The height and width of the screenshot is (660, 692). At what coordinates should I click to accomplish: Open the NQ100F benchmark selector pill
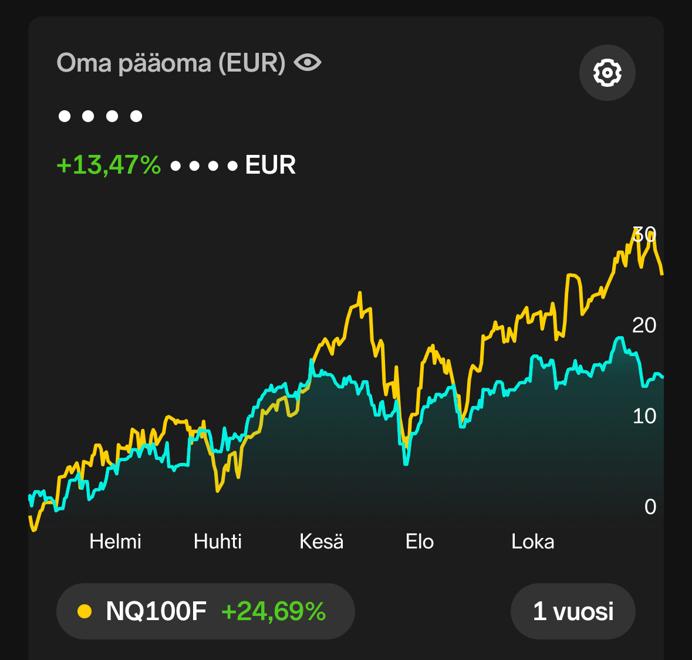pos(205,611)
